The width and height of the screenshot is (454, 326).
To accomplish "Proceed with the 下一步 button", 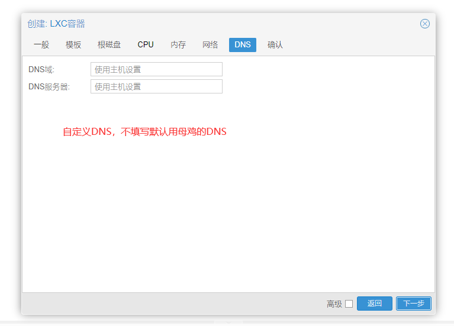I will click(x=413, y=304).
